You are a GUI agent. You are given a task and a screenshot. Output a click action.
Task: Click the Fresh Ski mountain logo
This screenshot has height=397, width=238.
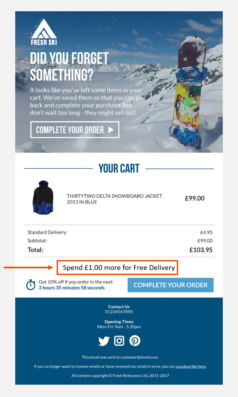tap(44, 32)
